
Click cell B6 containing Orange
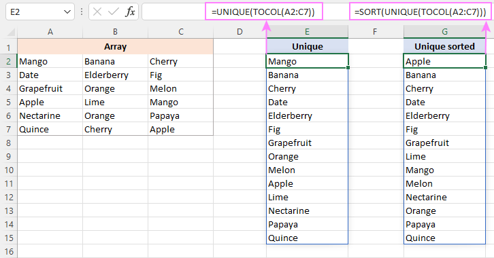pos(115,115)
